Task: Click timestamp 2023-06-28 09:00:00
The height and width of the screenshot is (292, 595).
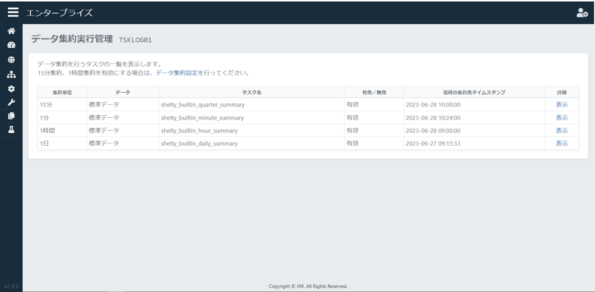Action: point(433,130)
